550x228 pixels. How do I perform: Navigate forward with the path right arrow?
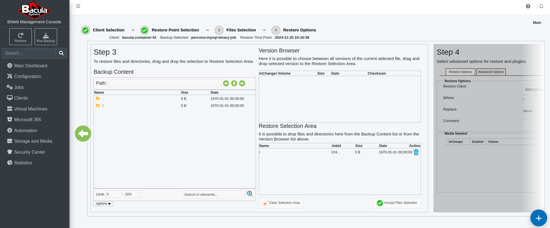pyautogui.click(x=242, y=83)
